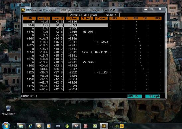Maximize the DOSBox window
The height and width of the screenshot is (129, 182).
pos(151,9)
